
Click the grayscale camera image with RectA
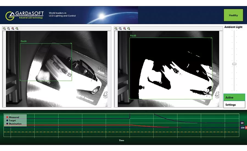57,69
